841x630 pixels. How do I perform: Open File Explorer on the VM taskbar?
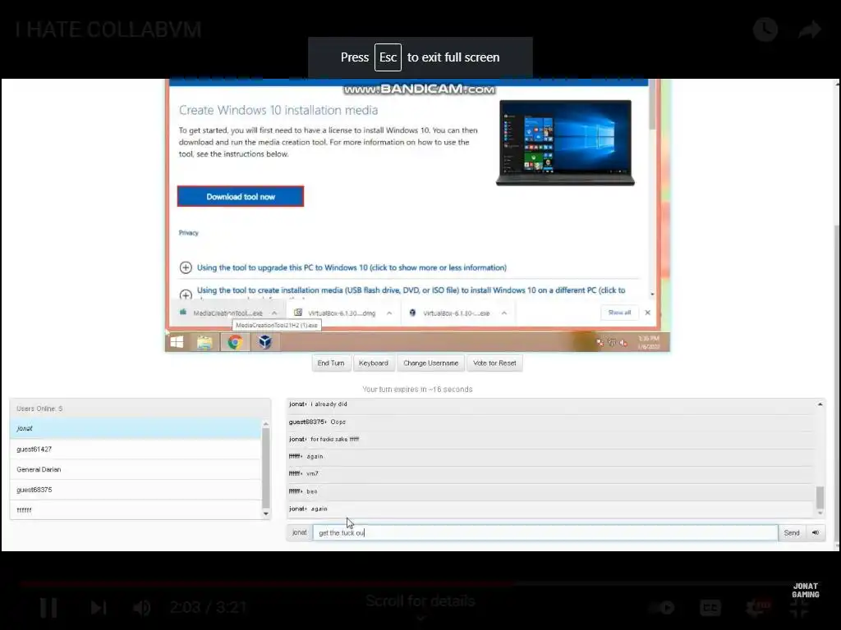(205, 342)
